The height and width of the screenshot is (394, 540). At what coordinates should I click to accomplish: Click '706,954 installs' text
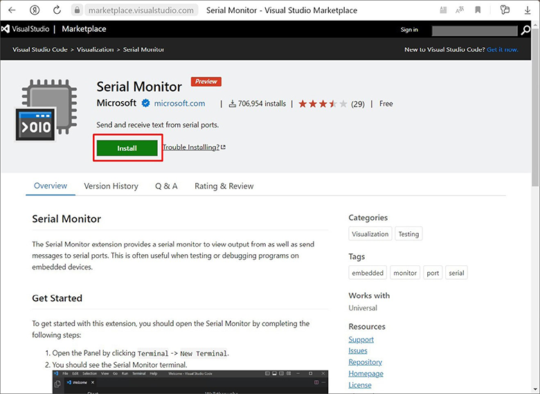[x=262, y=104]
